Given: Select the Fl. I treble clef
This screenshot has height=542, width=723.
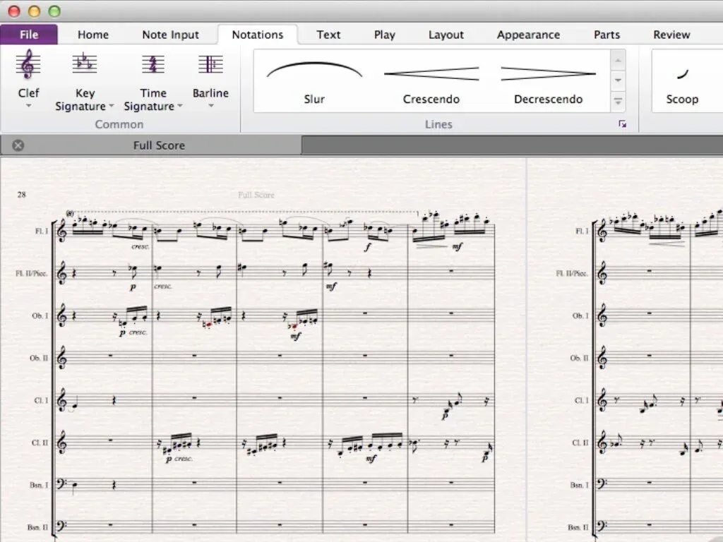Looking at the screenshot, I should 62,231.
